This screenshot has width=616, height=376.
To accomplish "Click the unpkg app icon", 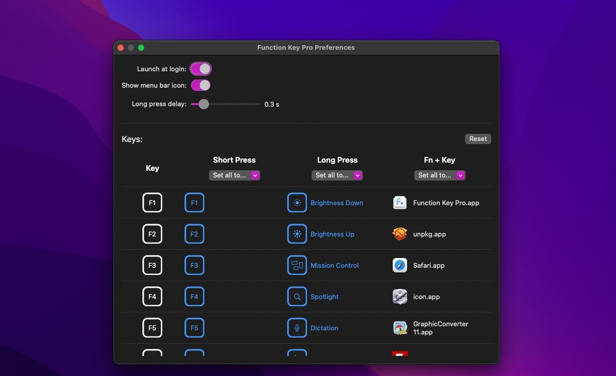I will (400, 234).
